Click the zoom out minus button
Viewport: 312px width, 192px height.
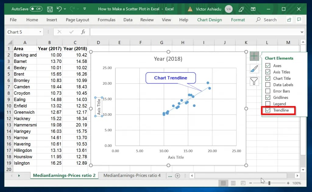251,183
